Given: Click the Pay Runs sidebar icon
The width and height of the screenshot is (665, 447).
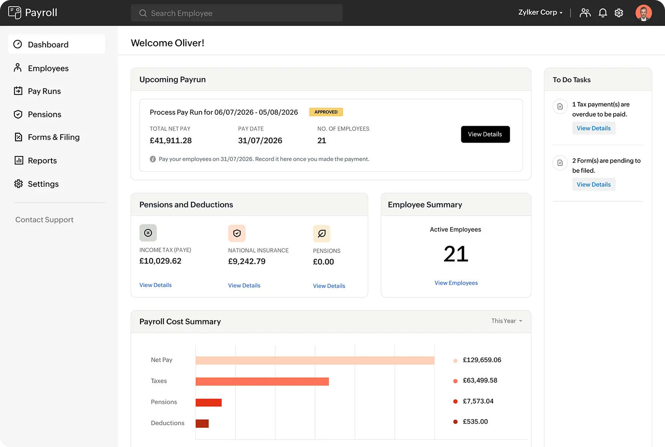Looking at the screenshot, I should click(x=18, y=91).
